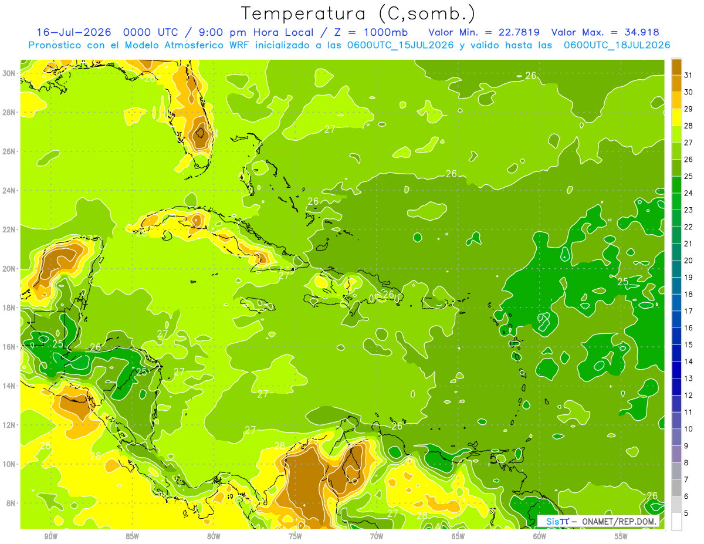Click color bar value '5'
Viewport: 704px width, 544px height.
click(x=686, y=513)
